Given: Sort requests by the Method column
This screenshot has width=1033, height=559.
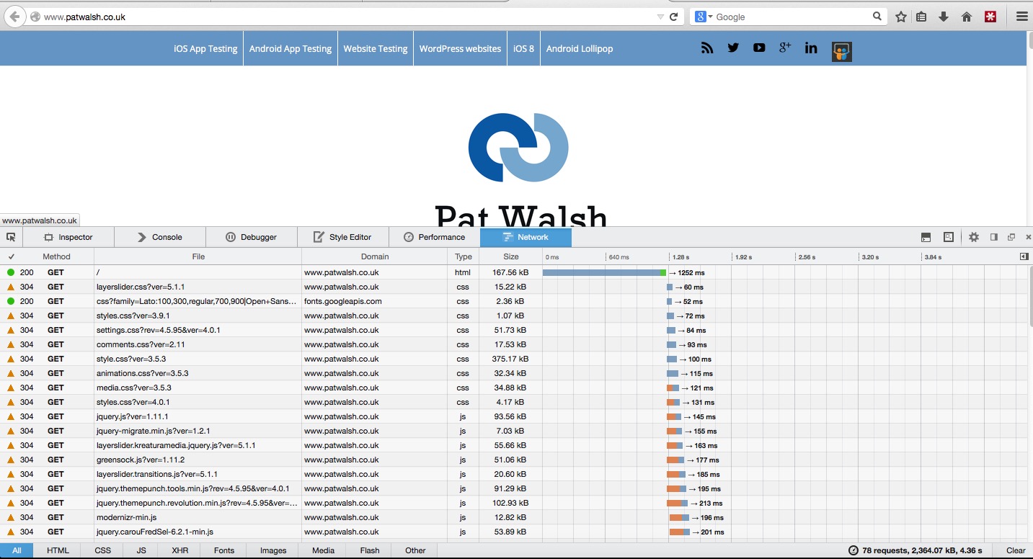Looking at the screenshot, I should pos(57,256).
